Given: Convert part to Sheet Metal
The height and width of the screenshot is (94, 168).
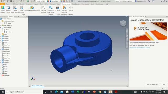Looking at the screenshot, I should tap(51, 9).
